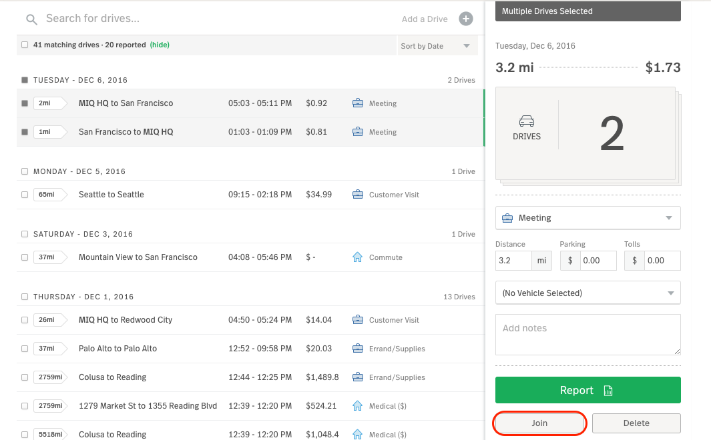Click the mi distance unit selector
Viewport: 711px width, 440px height.
tap(541, 260)
